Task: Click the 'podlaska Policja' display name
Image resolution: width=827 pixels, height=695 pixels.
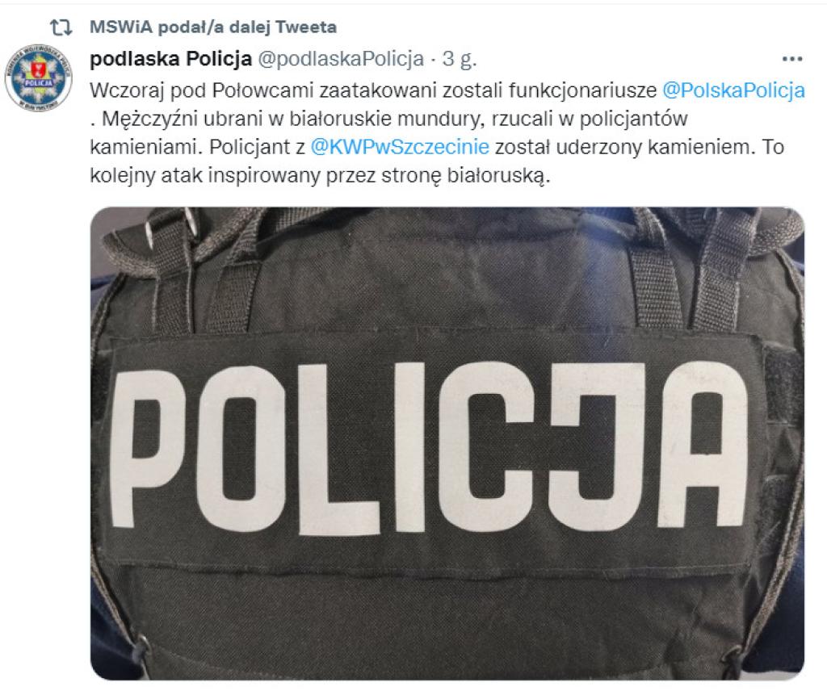Action: pyautogui.click(x=171, y=59)
